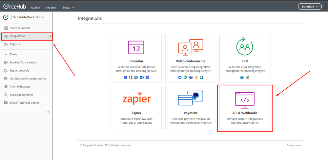Click the iCloud small logo
Screen dimensions: 328x160
(147, 78)
